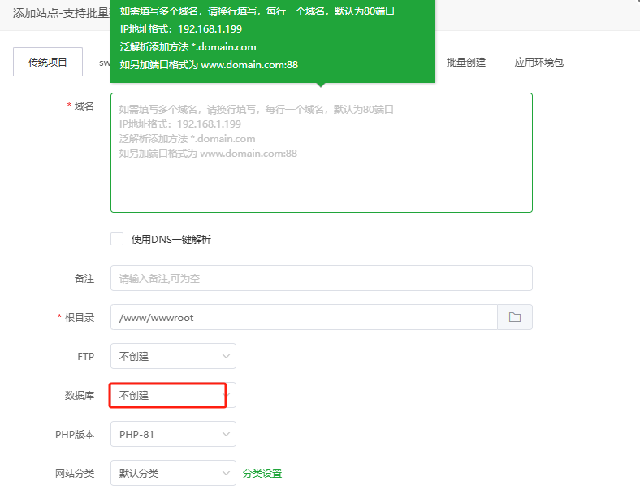Image resolution: width=640 pixels, height=499 pixels.
Task: Click the 添加站点 dialog title
Action: tap(57, 14)
